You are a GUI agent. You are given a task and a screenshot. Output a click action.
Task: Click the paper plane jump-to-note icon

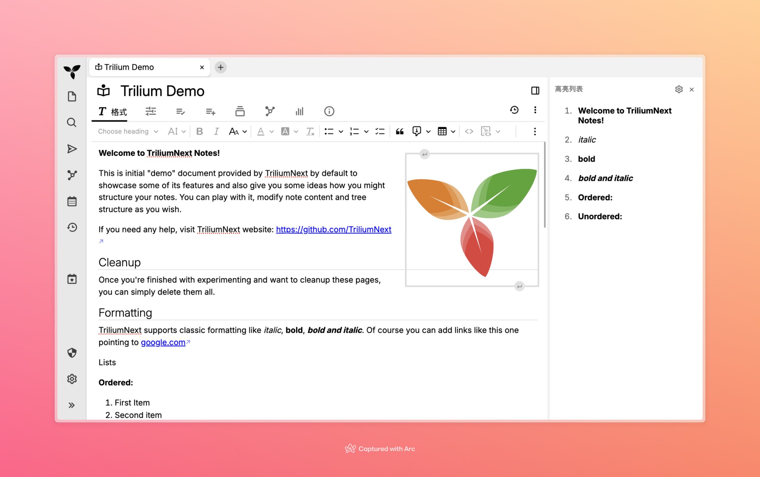tap(72, 149)
